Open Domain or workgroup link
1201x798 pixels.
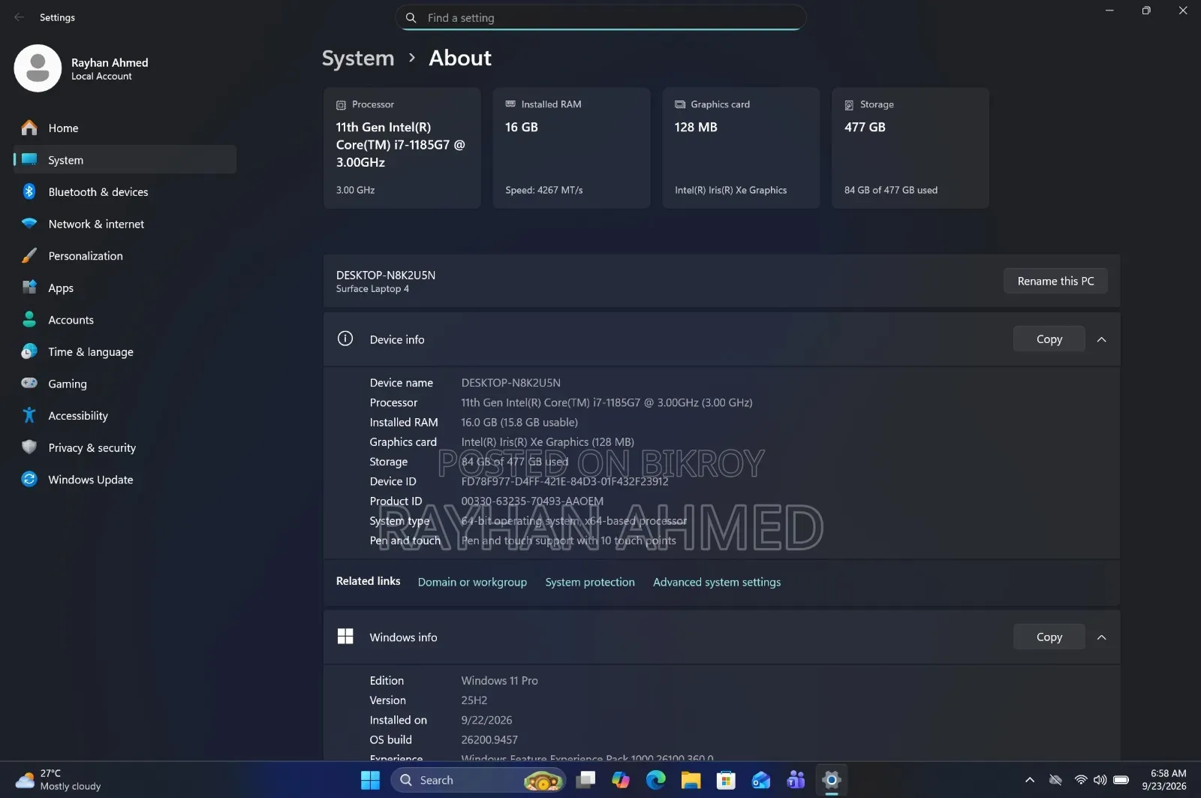point(472,582)
